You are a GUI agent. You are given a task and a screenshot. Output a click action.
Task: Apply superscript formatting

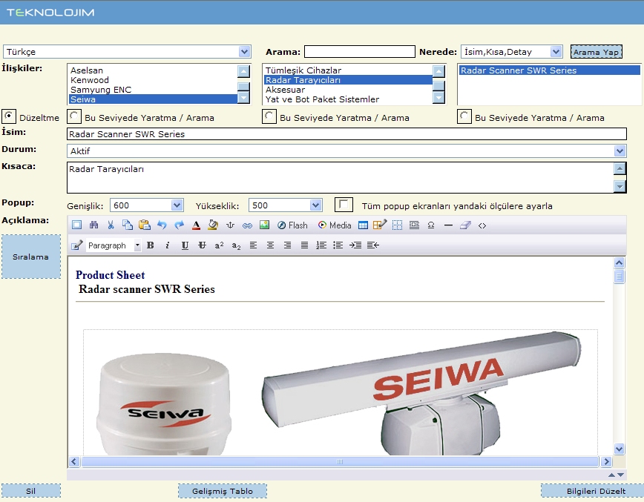click(x=219, y=245)
